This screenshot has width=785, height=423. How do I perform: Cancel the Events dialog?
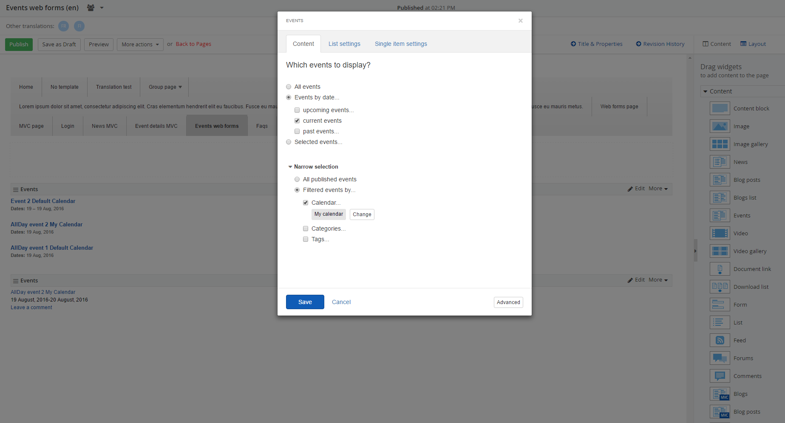point(341,302)
